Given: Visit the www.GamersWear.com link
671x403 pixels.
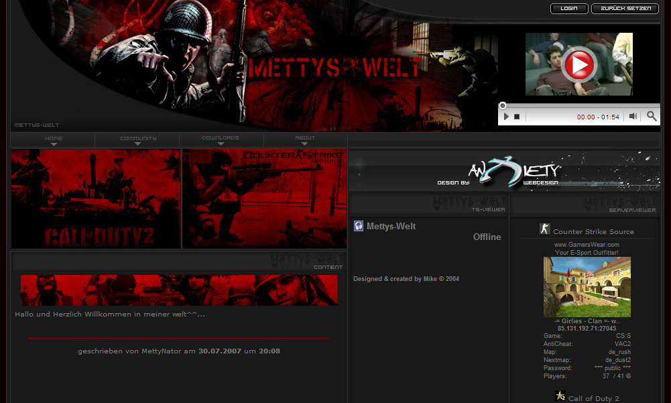Looking at the screenshot, I should tap(587, 245).
